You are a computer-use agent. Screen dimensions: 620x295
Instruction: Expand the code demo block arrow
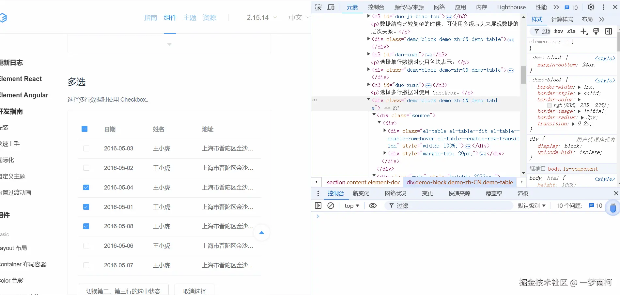[x=169, y=44]
